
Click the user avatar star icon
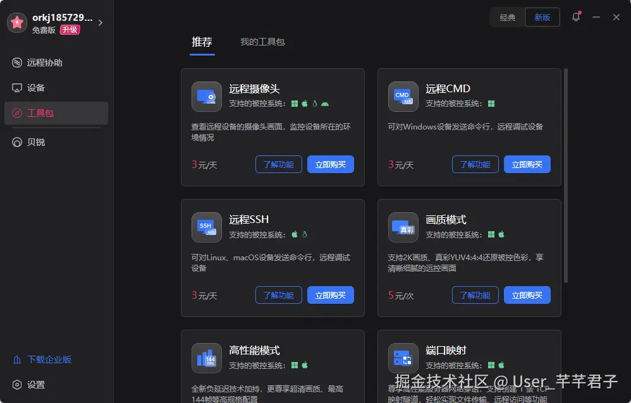17,23
